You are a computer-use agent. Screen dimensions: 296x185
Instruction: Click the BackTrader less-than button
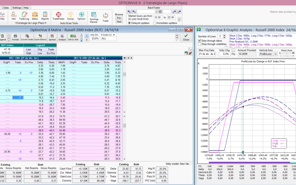(x=156, y=12)
